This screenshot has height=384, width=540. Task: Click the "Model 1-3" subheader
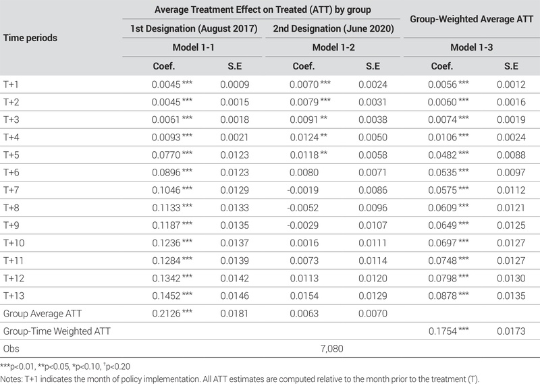click(x=470, y=49)
